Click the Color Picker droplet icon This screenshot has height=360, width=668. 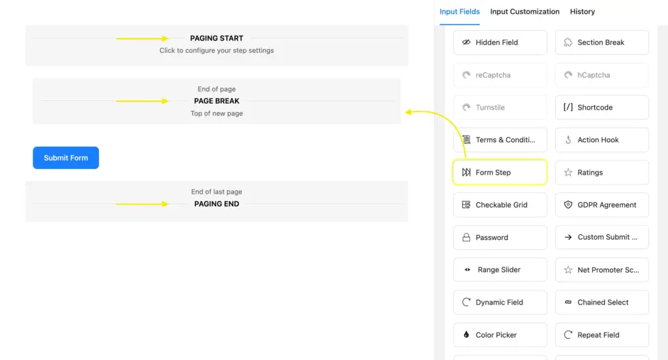pyautogui.click(x=466, y=335)
